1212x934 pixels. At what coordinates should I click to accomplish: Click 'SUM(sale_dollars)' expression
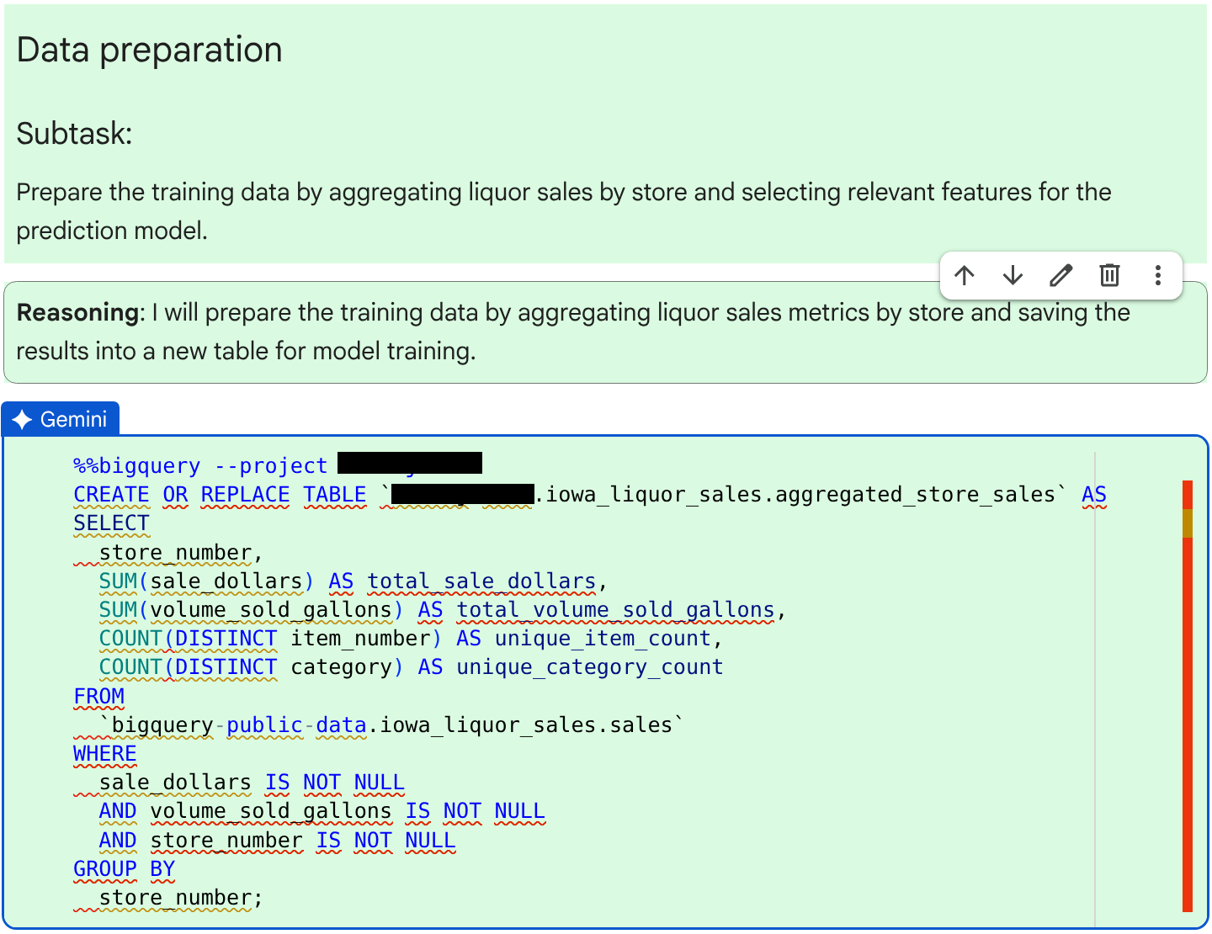pyautogui.click(x=206, y=581)
